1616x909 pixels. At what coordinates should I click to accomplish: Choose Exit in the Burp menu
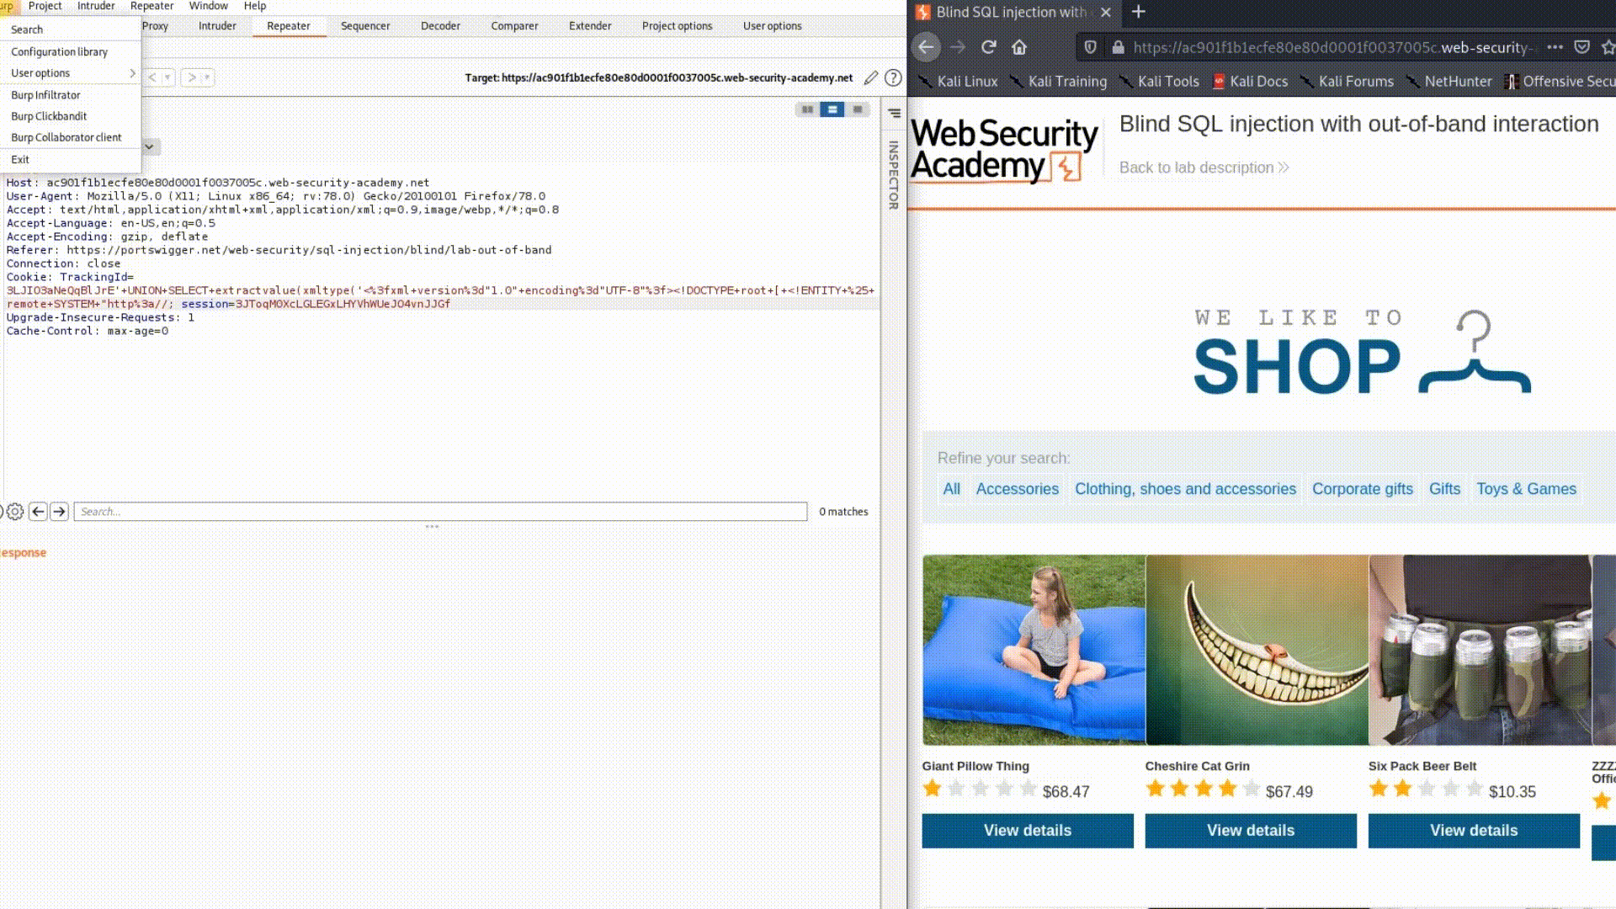(70, 159)
